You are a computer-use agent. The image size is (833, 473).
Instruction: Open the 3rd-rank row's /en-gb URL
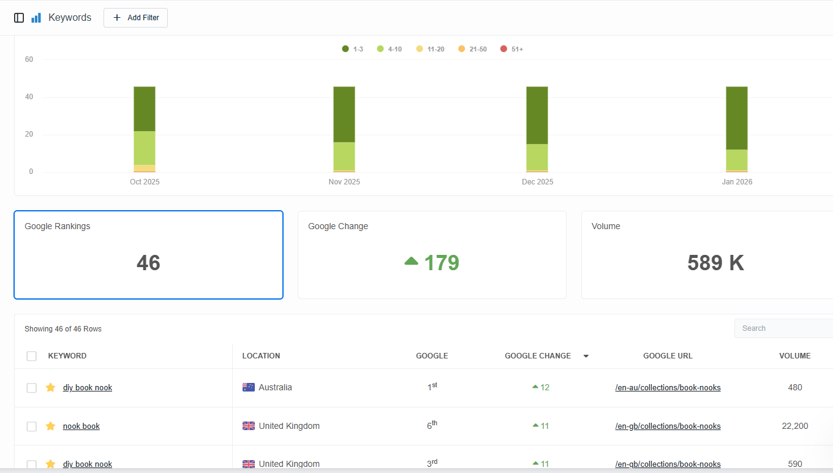point(668,464)
